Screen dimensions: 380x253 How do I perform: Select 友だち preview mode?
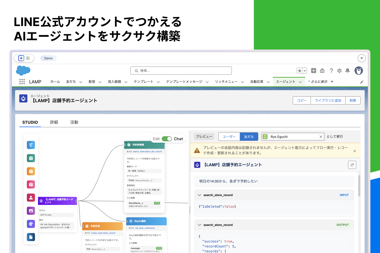pos(249,137)
